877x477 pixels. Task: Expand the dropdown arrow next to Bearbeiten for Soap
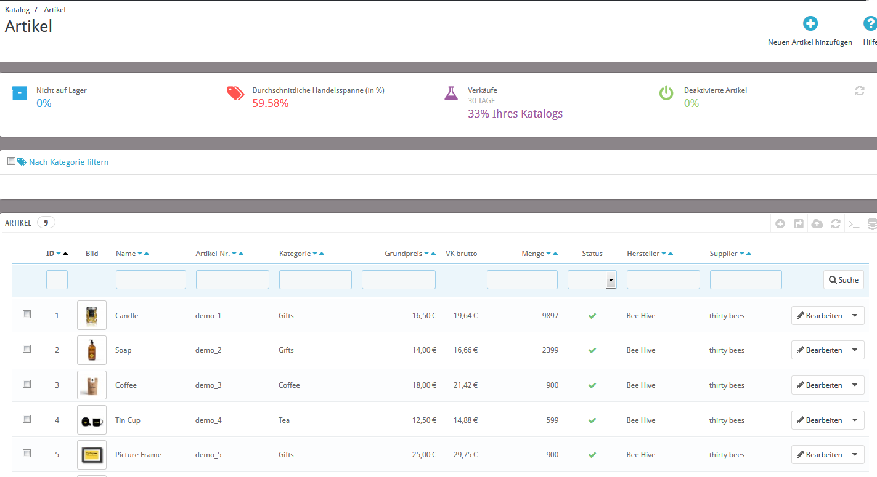854,350
